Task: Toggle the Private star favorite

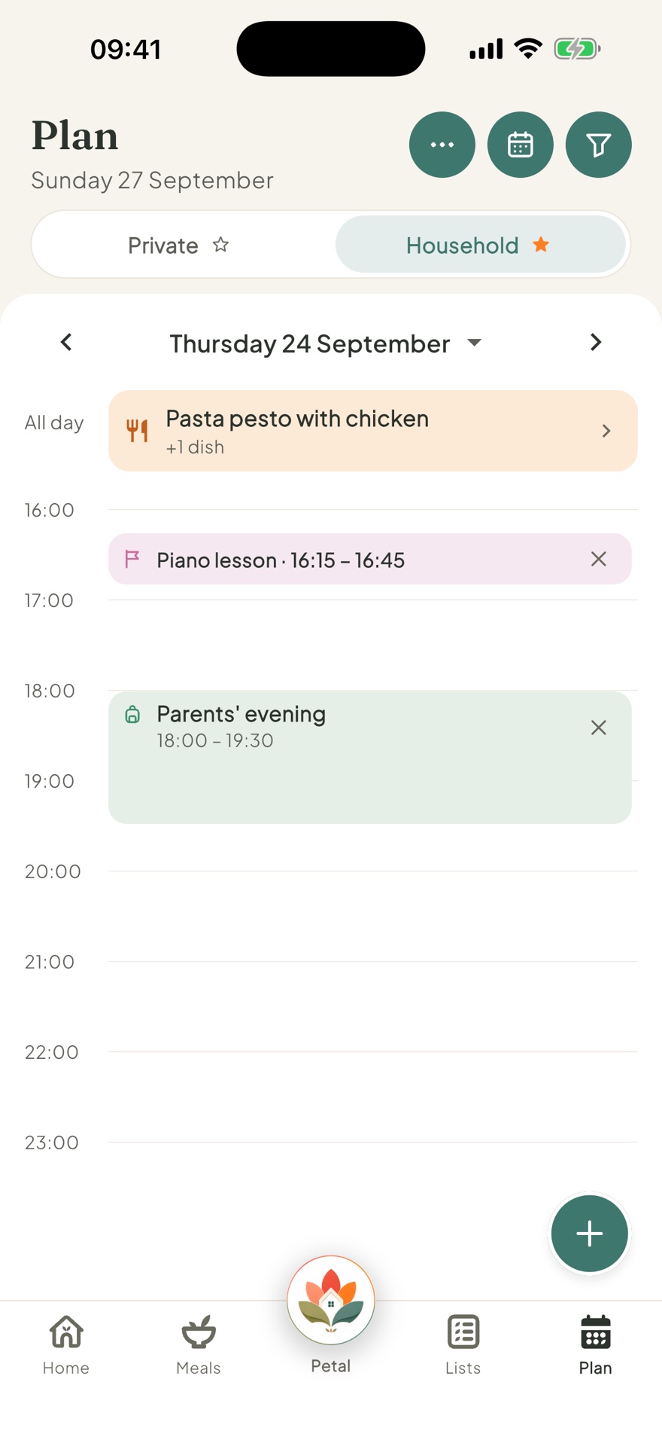Action: [220, 245]
